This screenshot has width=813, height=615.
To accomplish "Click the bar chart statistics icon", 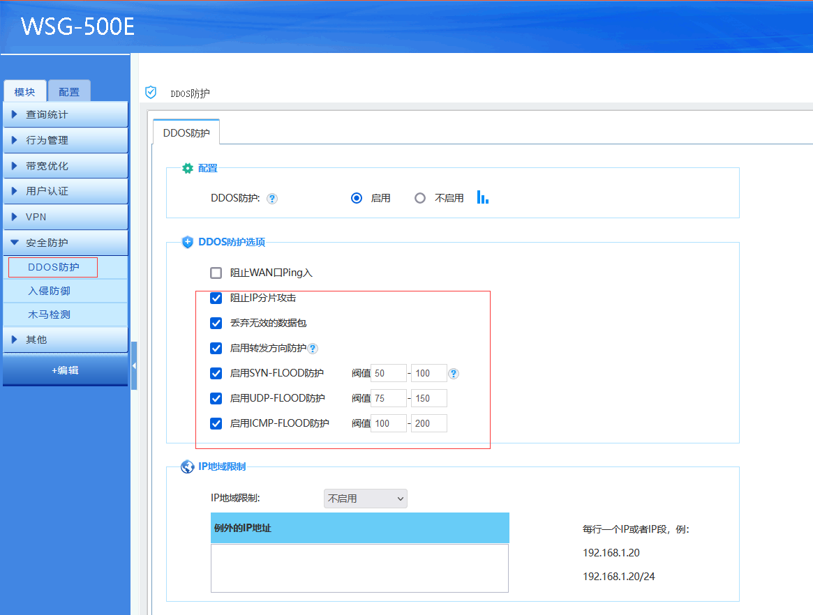I will [482, 197].
